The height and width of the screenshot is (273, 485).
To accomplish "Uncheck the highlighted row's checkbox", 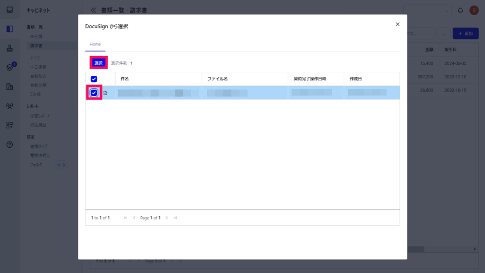I will point(94,93).
